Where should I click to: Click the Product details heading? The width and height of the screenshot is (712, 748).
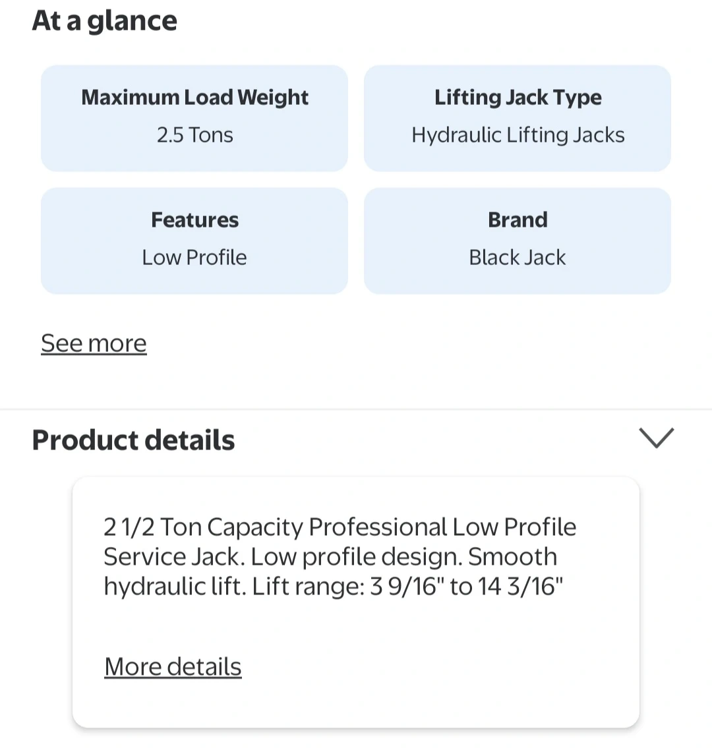tap(134, 440)
